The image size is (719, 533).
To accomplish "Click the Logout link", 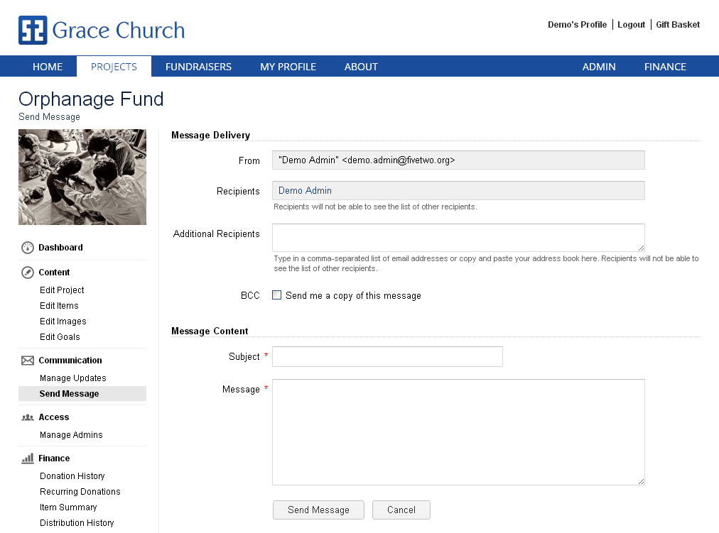I will coord(631,25).
